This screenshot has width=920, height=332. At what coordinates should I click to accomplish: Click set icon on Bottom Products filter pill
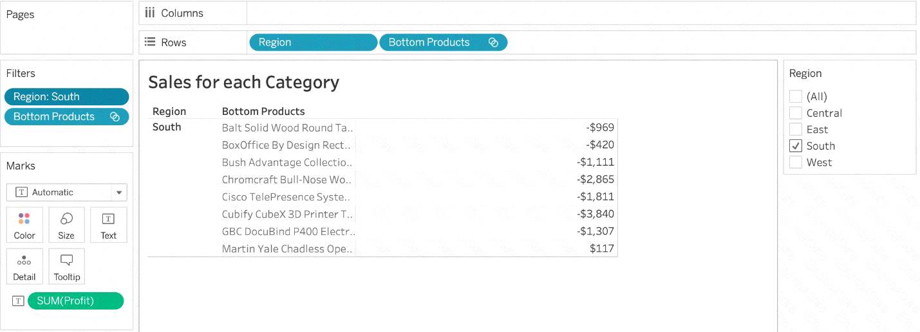point(115,117)
